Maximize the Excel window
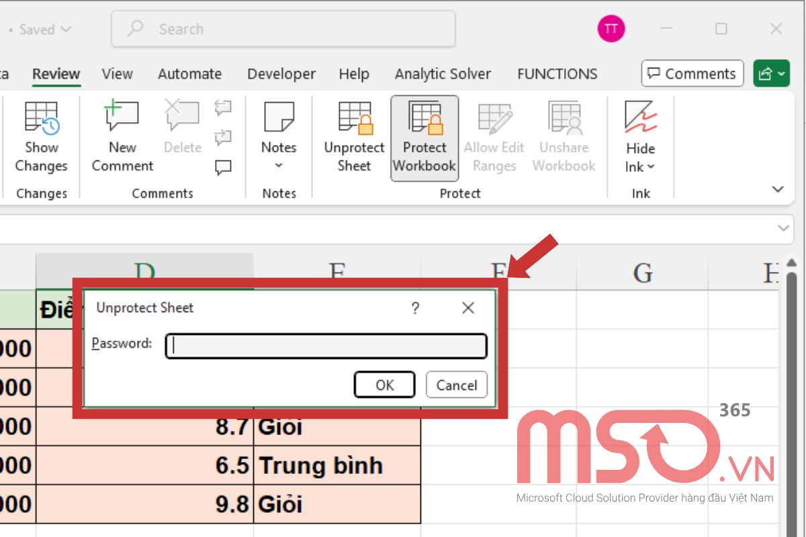This screenshot has height=537, width=806. click(721, 29)
